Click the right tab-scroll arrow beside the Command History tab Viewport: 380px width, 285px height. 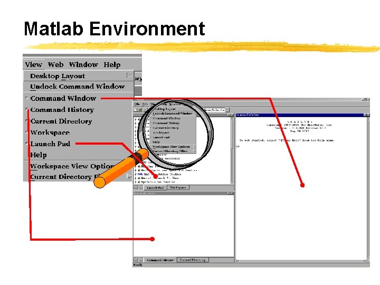click(x=141, y=260)
